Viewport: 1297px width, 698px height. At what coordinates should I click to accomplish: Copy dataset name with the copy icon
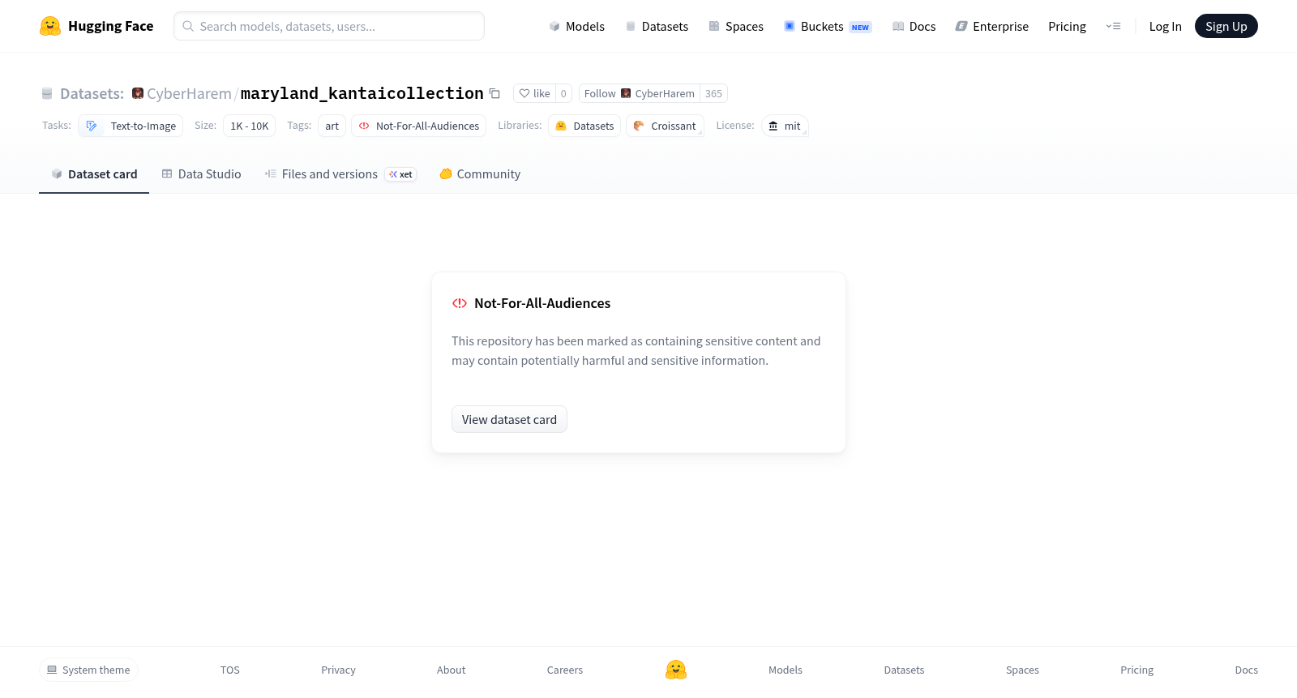tap(494, 93)
